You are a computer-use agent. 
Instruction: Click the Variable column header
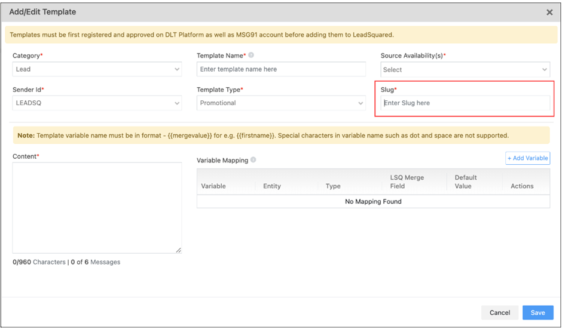click(213, 186)
